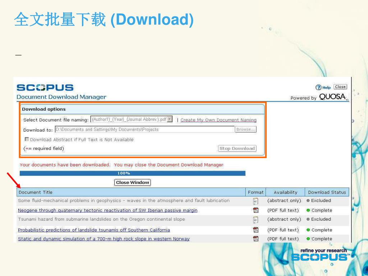368x276 pixels.
Task: Click the SCOPUS logo in the header
Action: [x=45, y=88]
